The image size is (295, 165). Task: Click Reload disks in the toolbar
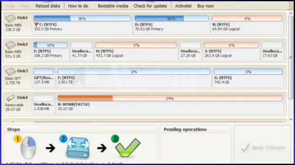[x=48, y=6]
